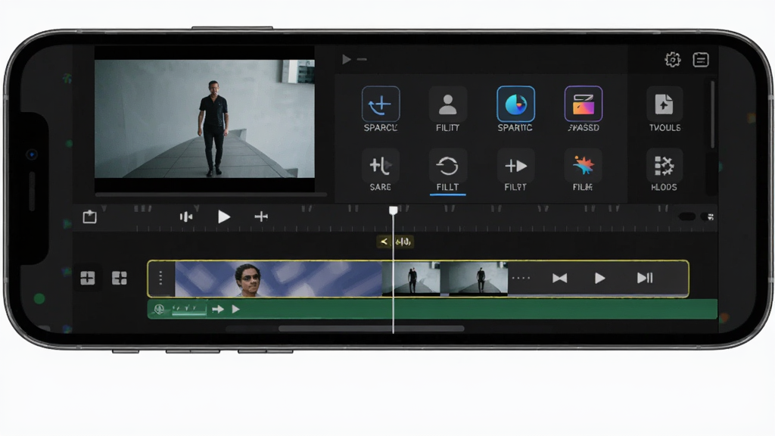Viewport: 775px width, 436px height.
Task: Select the FILIT person icon
Action: click(x=448, y=104)
